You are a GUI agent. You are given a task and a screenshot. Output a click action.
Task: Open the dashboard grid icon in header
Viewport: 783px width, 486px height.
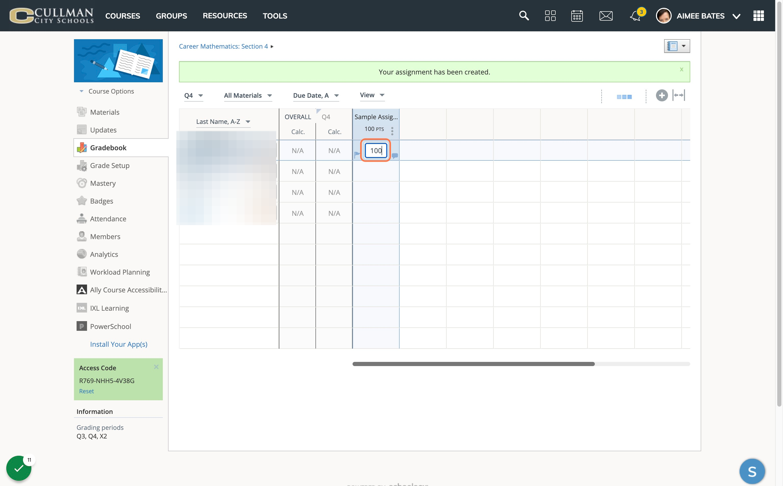[550, 15]
